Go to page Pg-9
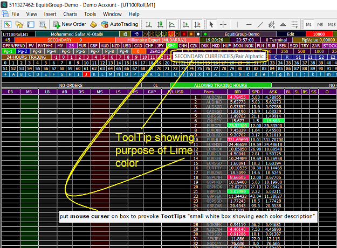The width and height of the screenshot is (337, 248). pos(124,51)
